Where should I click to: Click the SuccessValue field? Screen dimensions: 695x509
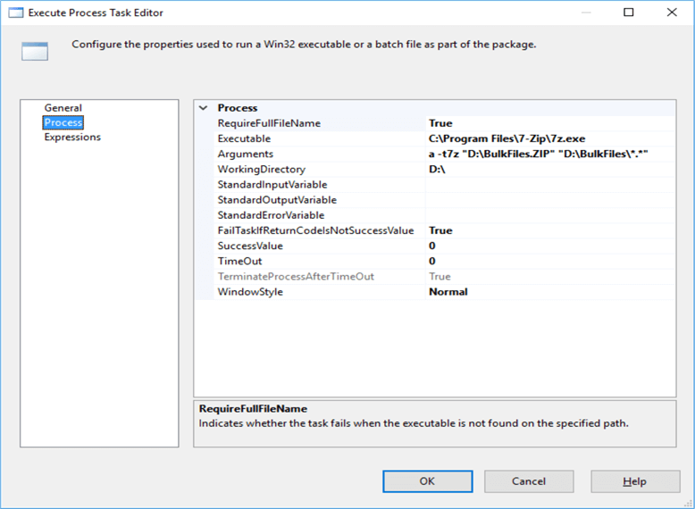pos(549,246)
